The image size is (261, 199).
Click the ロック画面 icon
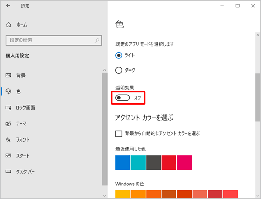coord(8,108)
